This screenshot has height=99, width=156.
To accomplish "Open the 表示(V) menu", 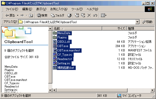I will click(x=41, y=9).
